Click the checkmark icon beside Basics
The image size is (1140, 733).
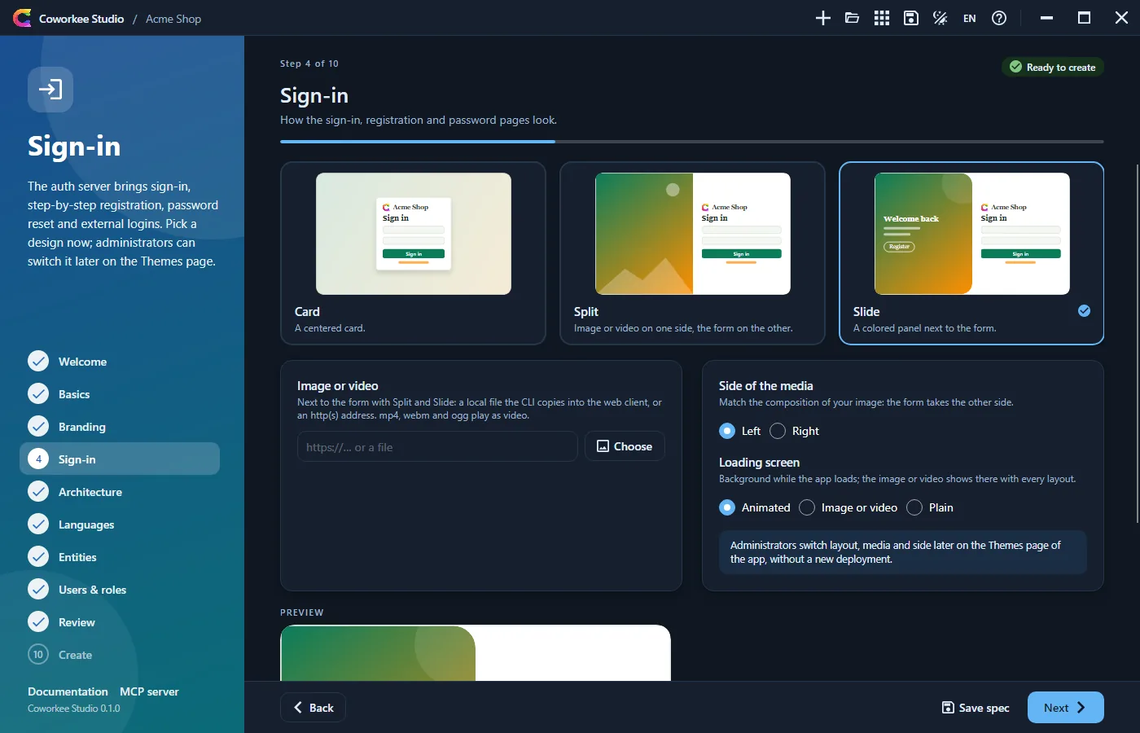[x=38, y=393]
